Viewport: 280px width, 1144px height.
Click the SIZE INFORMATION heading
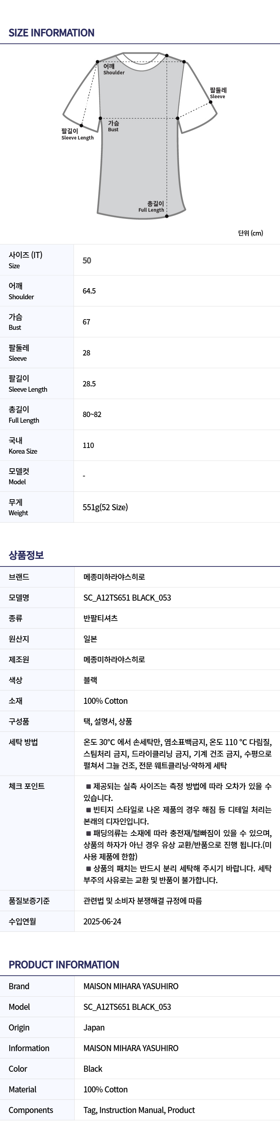[52, 33]
